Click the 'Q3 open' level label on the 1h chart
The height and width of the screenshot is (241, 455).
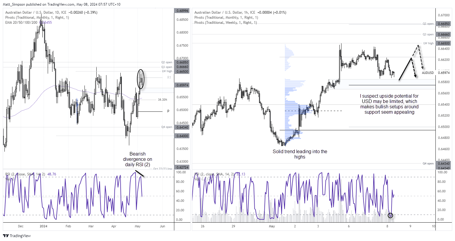tap(428, 34)
